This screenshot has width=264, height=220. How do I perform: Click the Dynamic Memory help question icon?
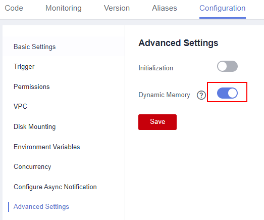(201, 95)
